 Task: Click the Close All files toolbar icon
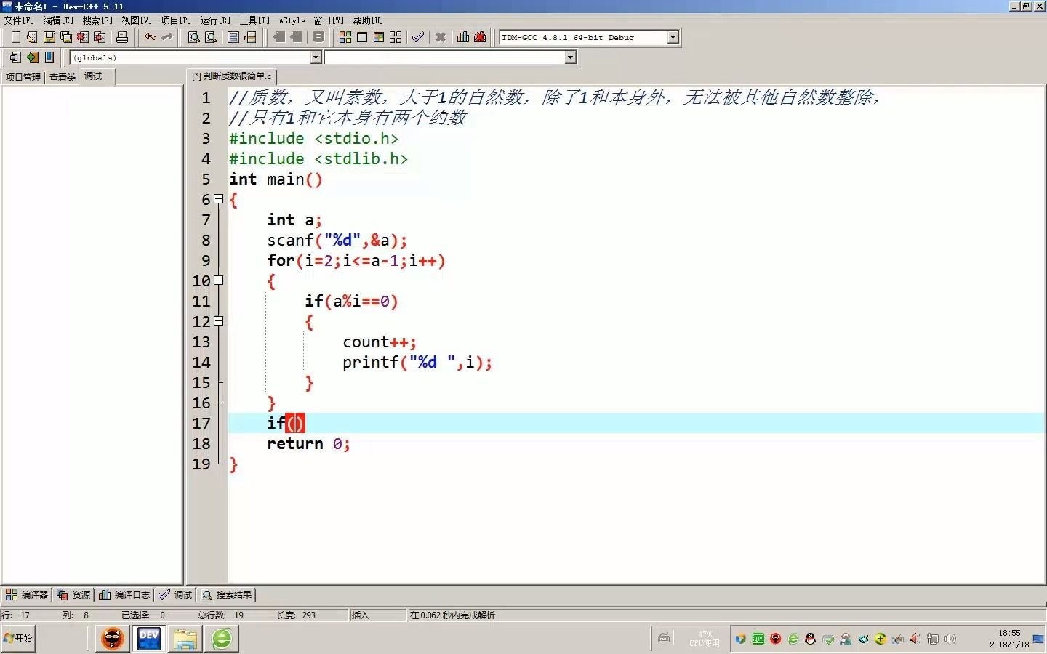(x=100, y=37)
